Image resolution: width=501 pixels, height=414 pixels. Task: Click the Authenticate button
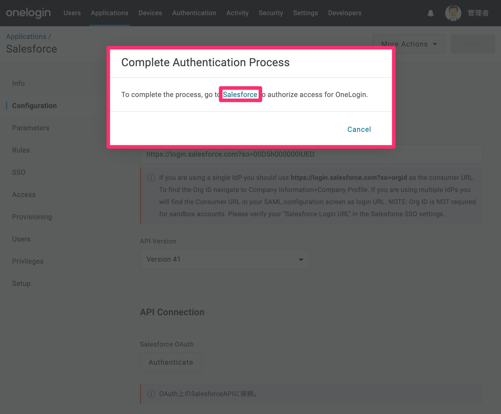point(171,362)
